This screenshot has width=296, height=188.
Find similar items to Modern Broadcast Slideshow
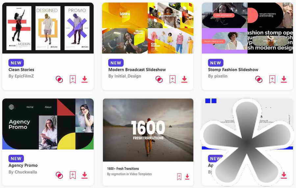tap(159, 79)
